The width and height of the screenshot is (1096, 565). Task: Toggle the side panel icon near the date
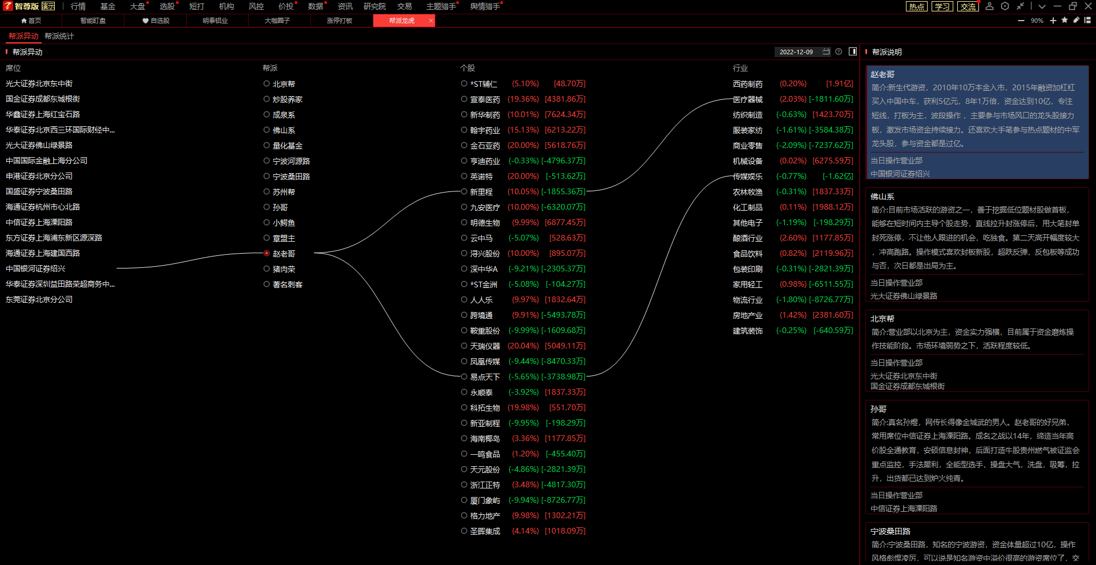(853, 52)
